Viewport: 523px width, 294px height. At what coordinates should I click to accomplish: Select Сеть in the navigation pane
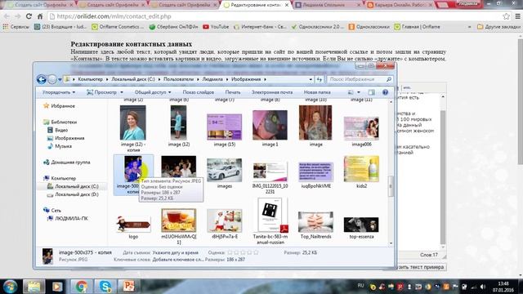(x=56, y=211)
